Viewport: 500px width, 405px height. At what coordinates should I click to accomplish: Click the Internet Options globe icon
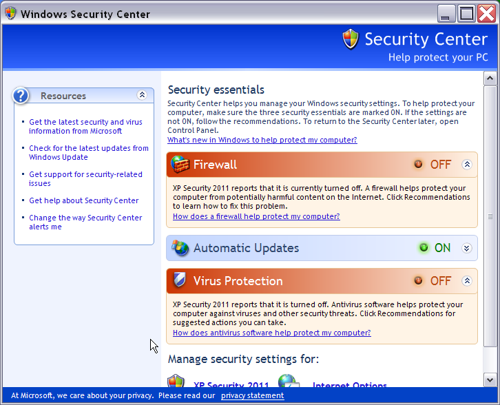pyautogui.click(x=288, y=381)
